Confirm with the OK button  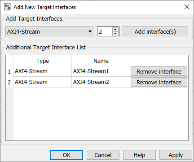coord(66,155)
